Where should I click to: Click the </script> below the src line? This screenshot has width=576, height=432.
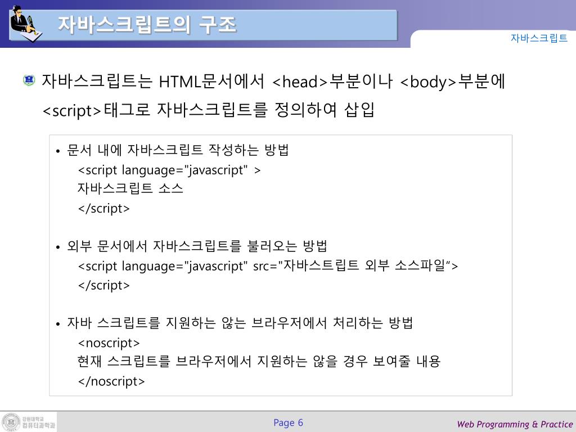point(104,285)
